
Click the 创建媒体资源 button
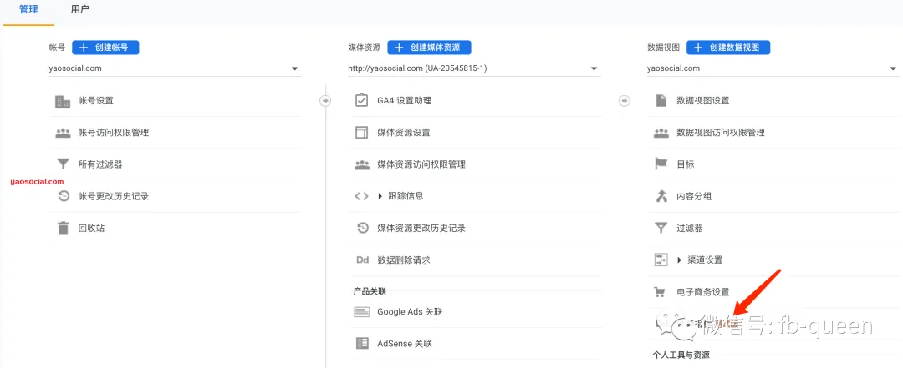point(429,48)
